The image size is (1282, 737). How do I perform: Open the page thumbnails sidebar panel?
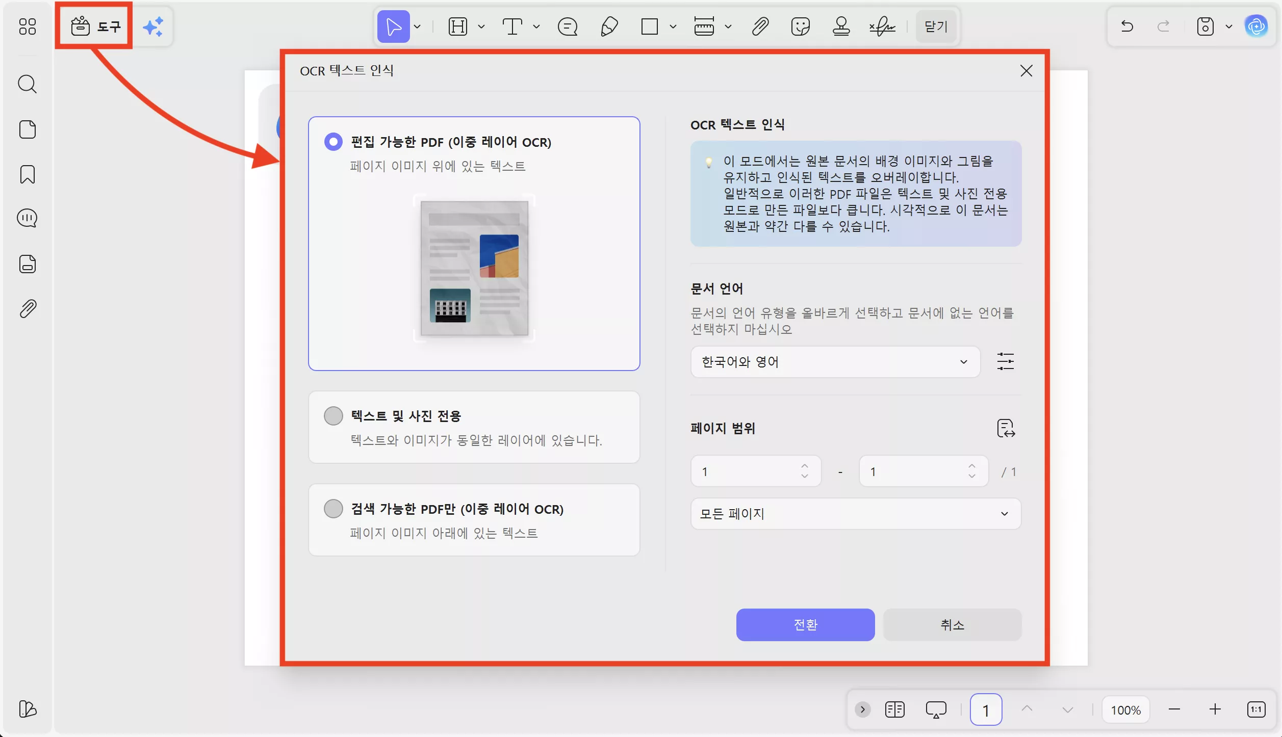click(x=27, y=129)
